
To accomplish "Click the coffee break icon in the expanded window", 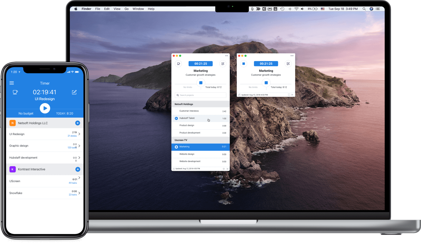I will (178, 64).
